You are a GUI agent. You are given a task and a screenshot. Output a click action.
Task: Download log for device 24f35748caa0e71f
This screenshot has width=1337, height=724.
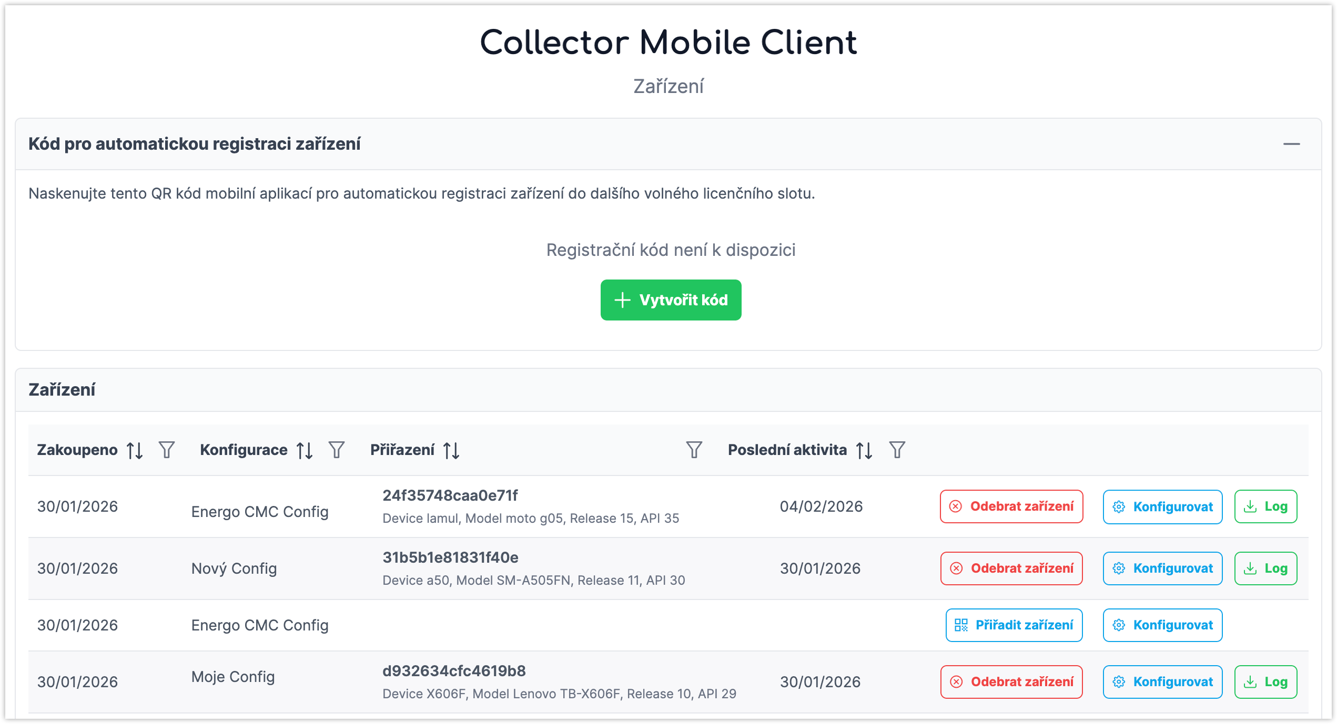coord(1265,506)
